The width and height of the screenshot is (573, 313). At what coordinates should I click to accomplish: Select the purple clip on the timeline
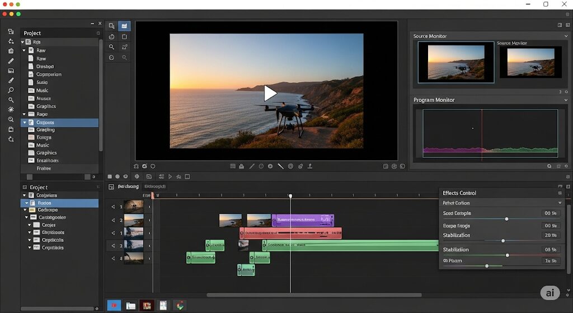click(x=303, y=220)
